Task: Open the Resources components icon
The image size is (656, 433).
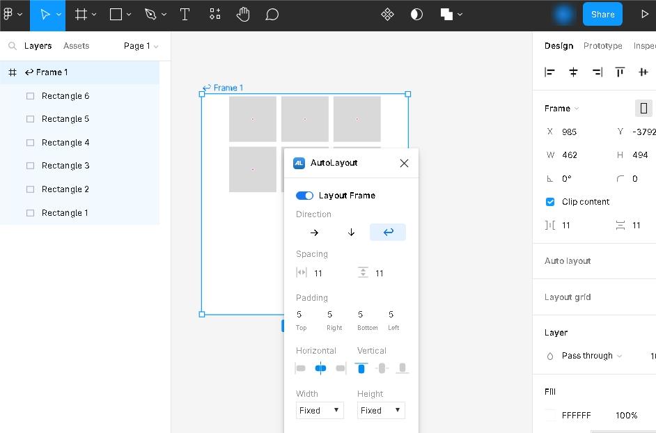Action: pyautogui.click(x=215, y=15)
